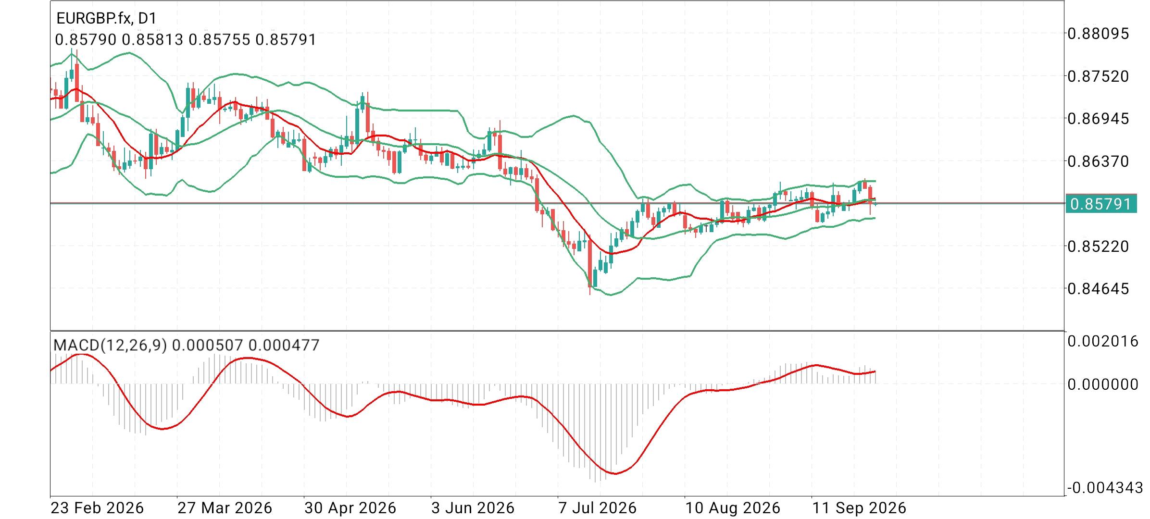Click the 11 Sep 2026 date label
This screenshot has width=1150, height=519.
click(x=859, y=508)
